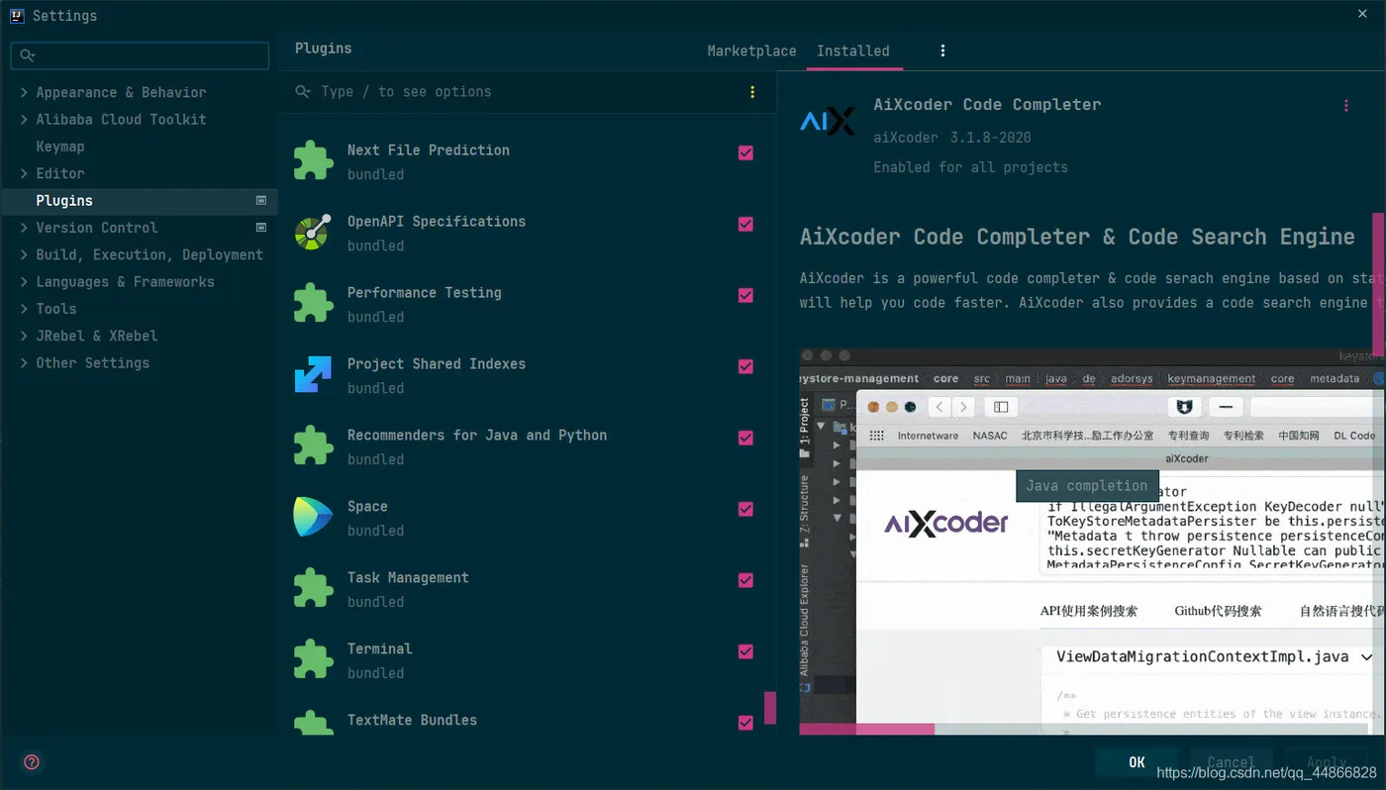Expand the Languages & Frameworks node
Image resolution: width=1386 pixels, height=790 pixels.
(x=24, y=282)
